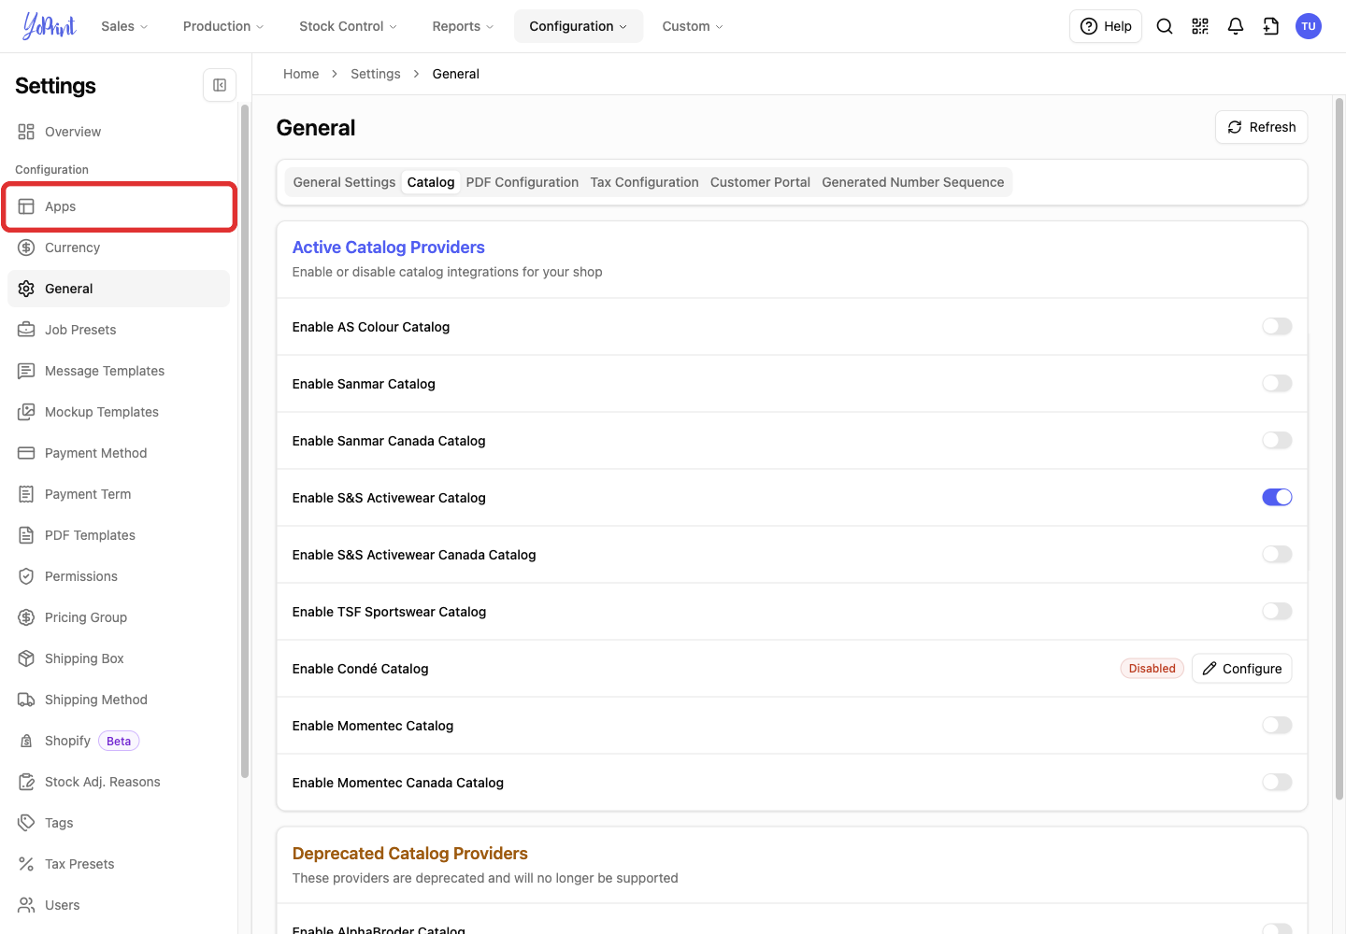Viewport: 1346px width, 934px height.
Task: Click the Shopify bag icon
Action: (x=26, y=741)
